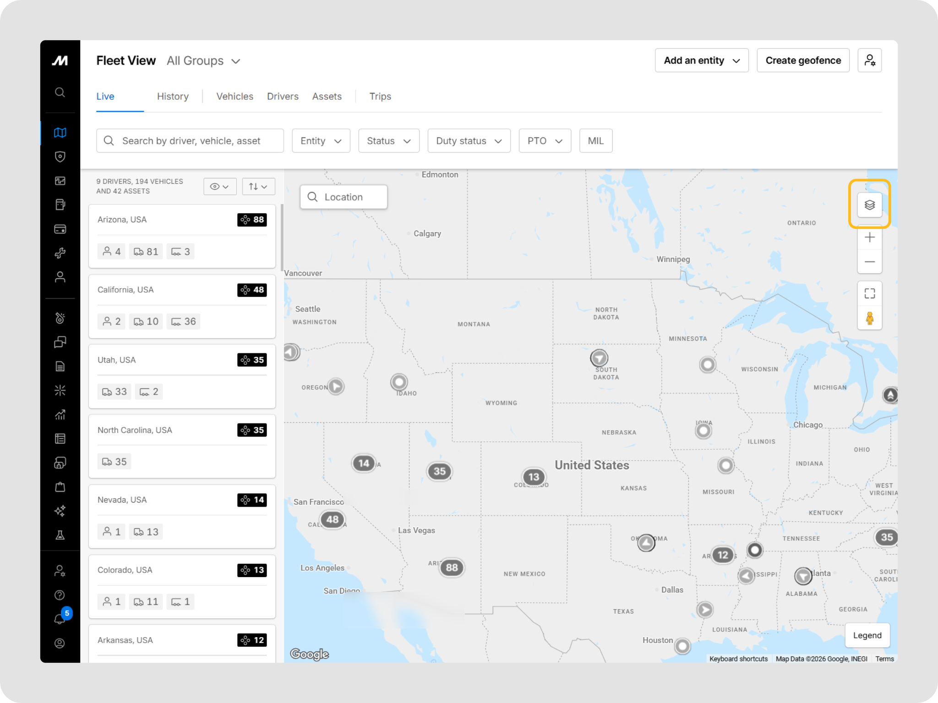
Task: Toggle the eye visibility options button
Action: click(x=220, y=187)
